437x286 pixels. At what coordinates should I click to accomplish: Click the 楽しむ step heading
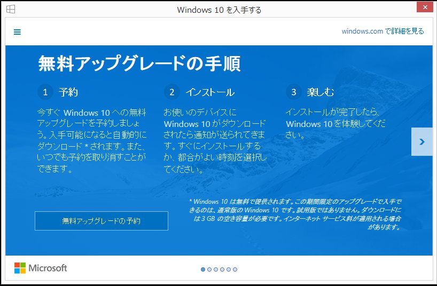(x=321, y=92)
